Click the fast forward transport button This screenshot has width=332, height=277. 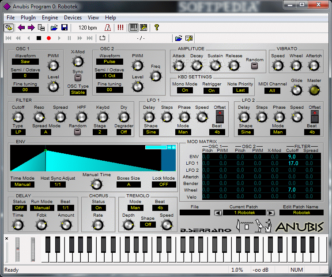click(79, 38)
